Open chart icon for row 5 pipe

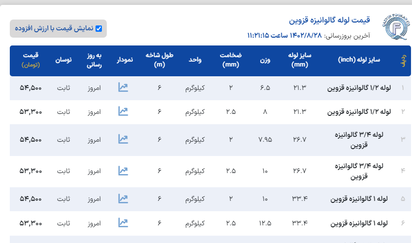coord(123,199)
